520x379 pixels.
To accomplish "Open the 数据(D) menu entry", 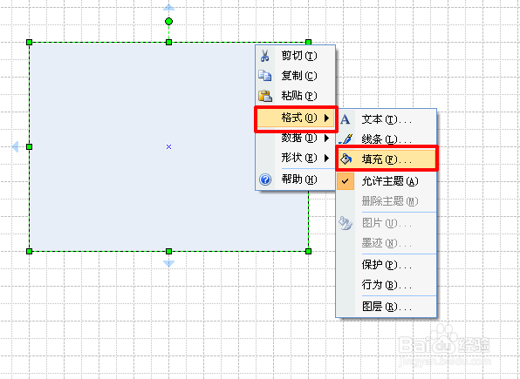I will [x=295, y=138].
